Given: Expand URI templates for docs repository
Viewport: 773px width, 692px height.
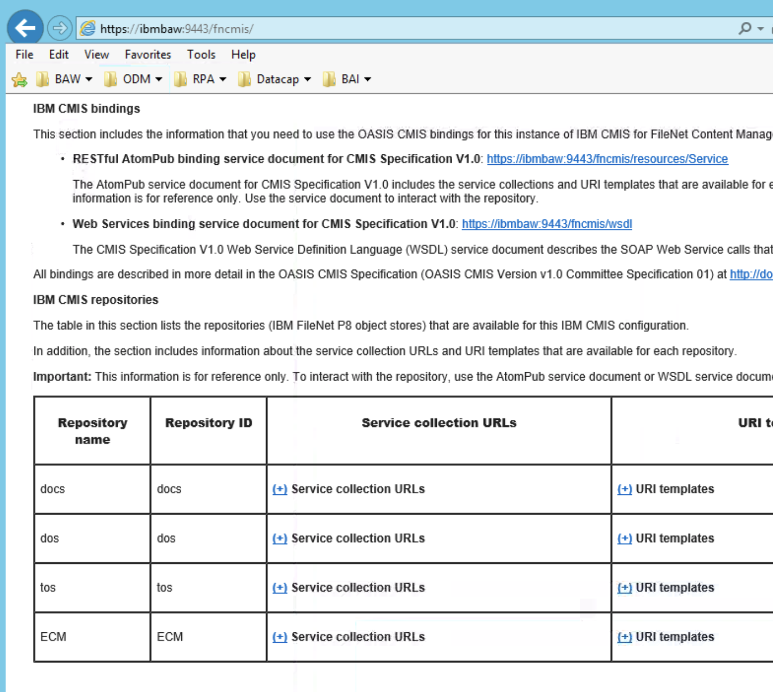Looking at the screenshot, I should coord(625,489).
